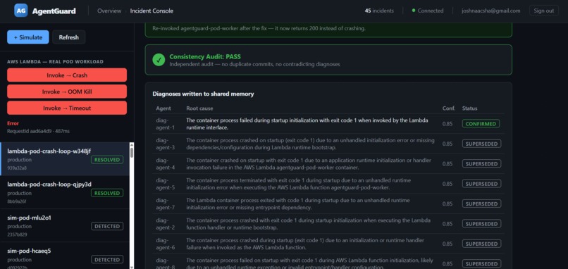Trigger the Invoke → OOM Kill button
568x269 pixels.
coord(67,92)
